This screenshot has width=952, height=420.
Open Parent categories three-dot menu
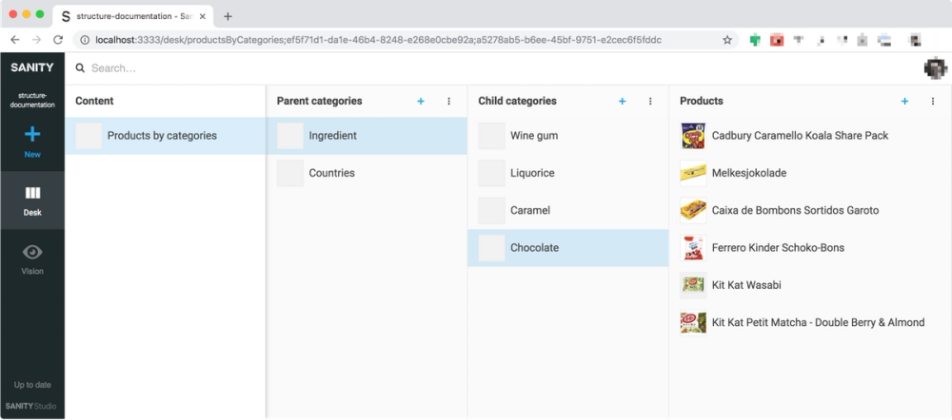448,102
